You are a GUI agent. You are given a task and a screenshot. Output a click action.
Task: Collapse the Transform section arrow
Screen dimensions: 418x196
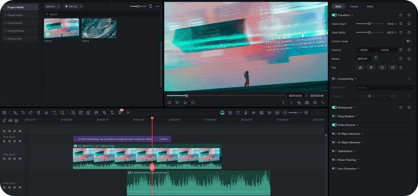click(x=352, y=15)
